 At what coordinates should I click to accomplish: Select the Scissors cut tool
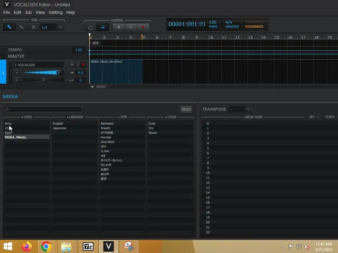tap(34, 27)
